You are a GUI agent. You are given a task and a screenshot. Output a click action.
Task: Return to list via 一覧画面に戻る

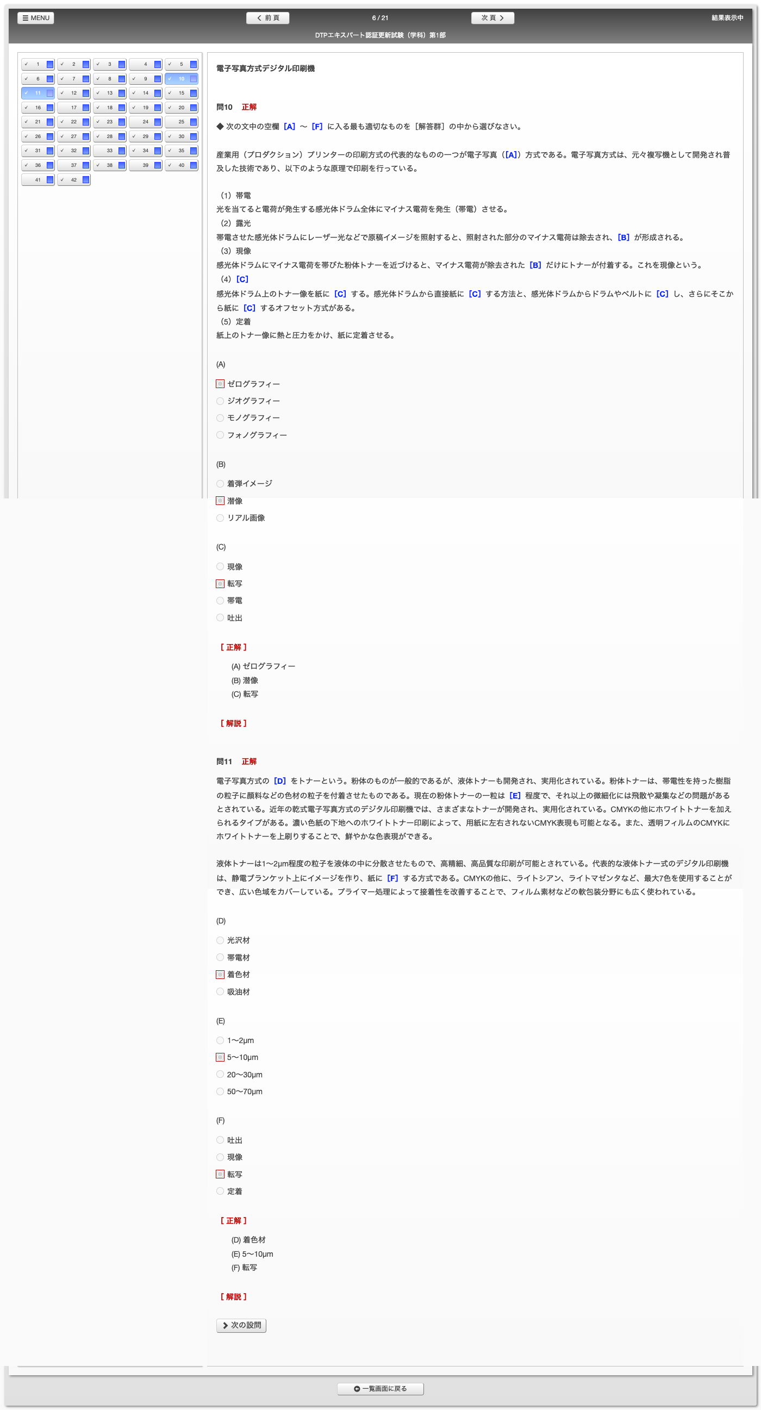[380, 1389]
